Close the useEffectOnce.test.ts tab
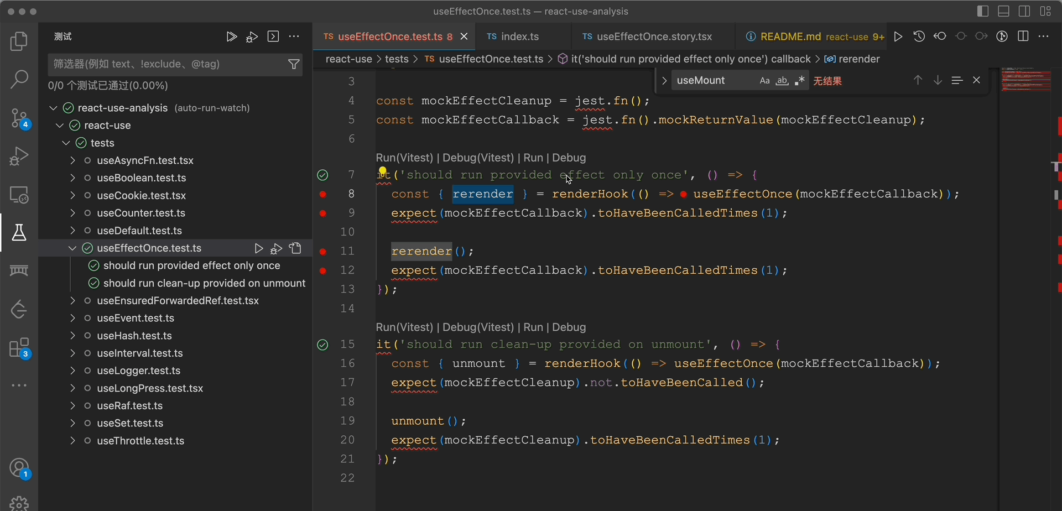Screen dimensions: 1062x511 pos(464,36)
